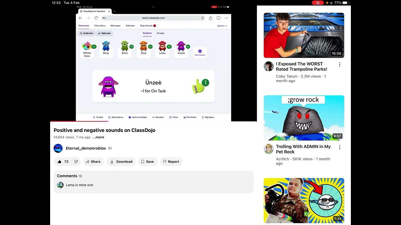Select the Classroom tab

pyautogui.click(x=84, y=26)
